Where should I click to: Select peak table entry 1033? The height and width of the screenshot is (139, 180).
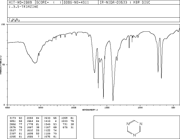click(67, 121)
